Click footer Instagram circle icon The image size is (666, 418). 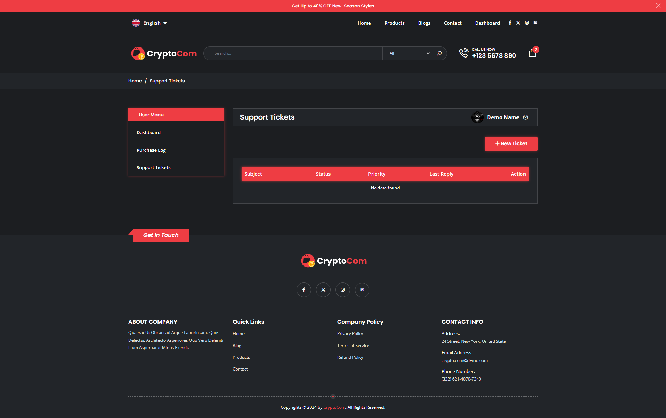[343, 290]
